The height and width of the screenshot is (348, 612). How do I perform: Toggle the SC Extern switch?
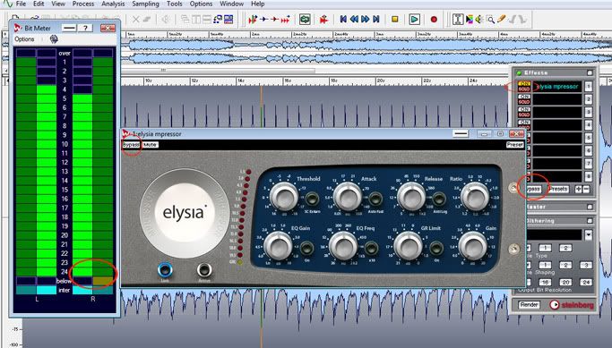click(312, 199)
